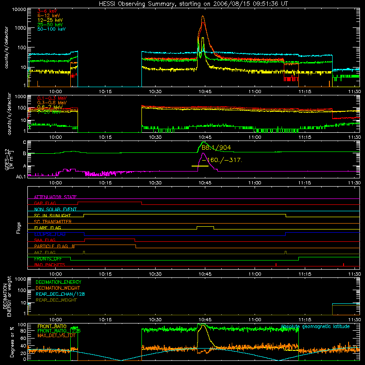Click the DECIMATION ENERGY or weight axis label
This screenshot has height=365, width=365.
tap(7, 296)
